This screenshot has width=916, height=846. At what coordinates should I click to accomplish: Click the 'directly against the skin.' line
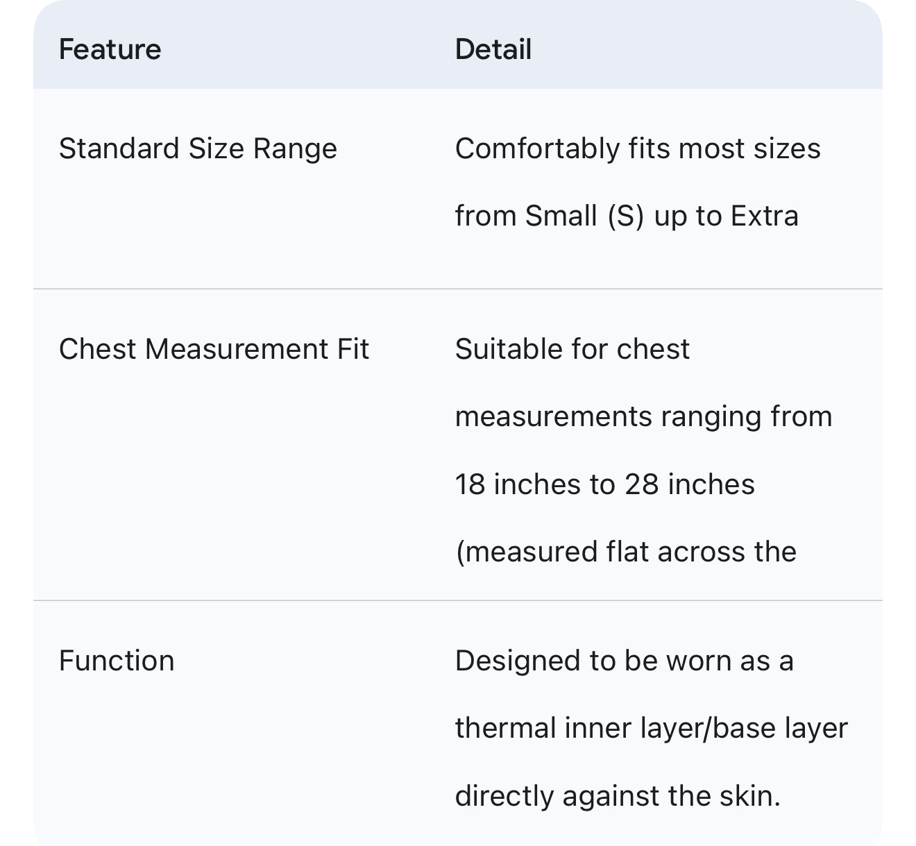tap(618, 795)
